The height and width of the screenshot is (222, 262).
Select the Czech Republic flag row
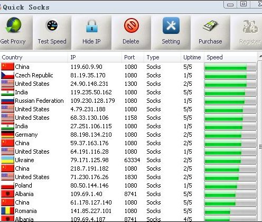128,75
